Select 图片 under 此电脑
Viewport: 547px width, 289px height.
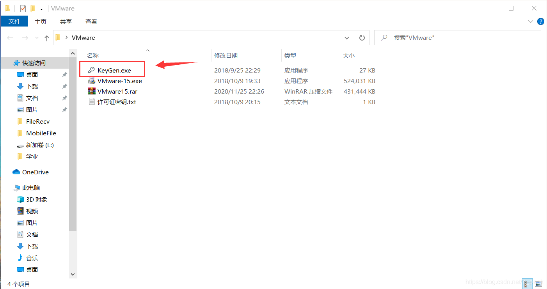(x=32, y=223)
